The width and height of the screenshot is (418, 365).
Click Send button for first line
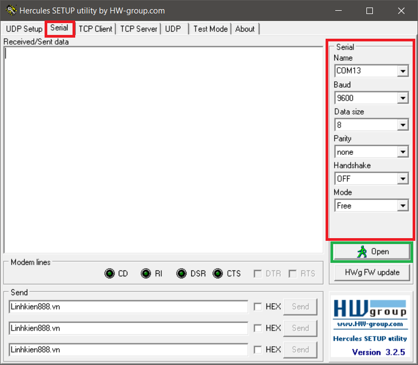(x=300, y=306)
